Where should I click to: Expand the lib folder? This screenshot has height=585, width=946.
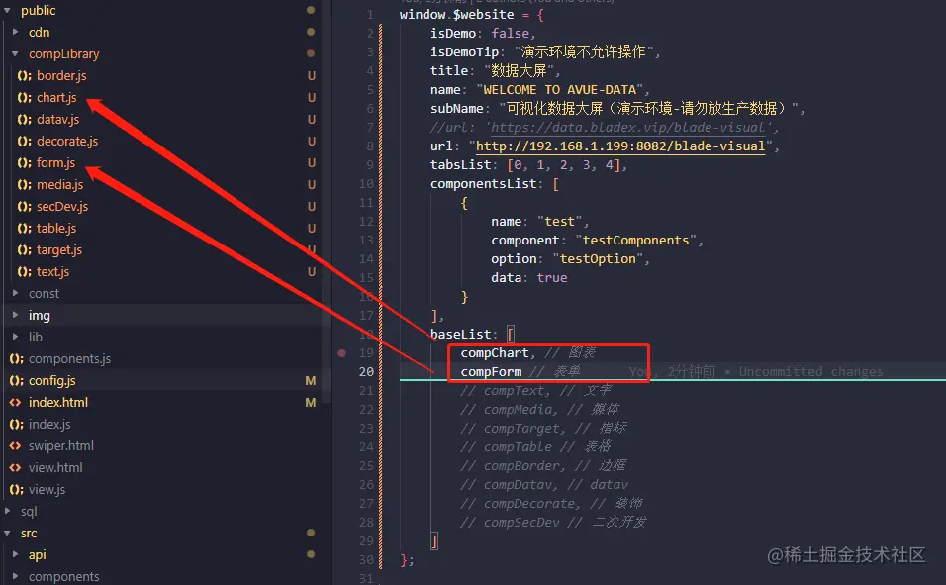point(16,337)
